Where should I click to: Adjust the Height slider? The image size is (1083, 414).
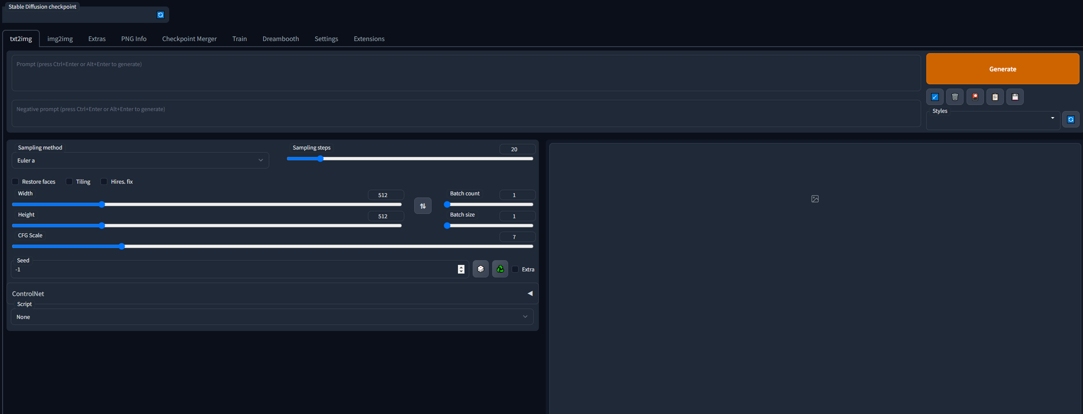(207, 226)
